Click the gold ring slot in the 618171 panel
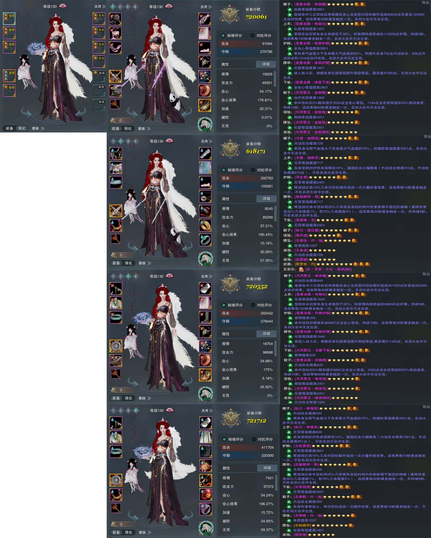Image resolution: width=431 pixels, height=538 pixels. click(x=205, y=226)
